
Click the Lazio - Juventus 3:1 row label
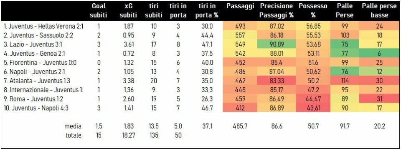pyautogui.click(x=33, y=44)
